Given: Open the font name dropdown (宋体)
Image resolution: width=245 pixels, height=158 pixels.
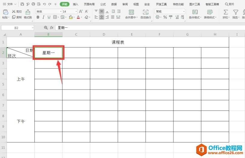Looking at the screenshot, I should [x=61, y=12].
